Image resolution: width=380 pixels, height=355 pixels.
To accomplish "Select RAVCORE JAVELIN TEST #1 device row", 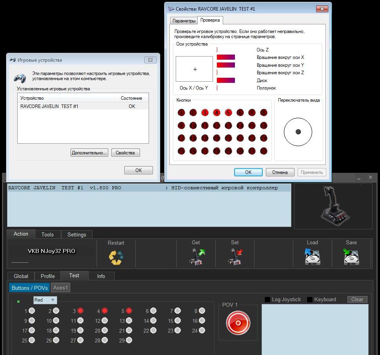I will coord(83,106).
